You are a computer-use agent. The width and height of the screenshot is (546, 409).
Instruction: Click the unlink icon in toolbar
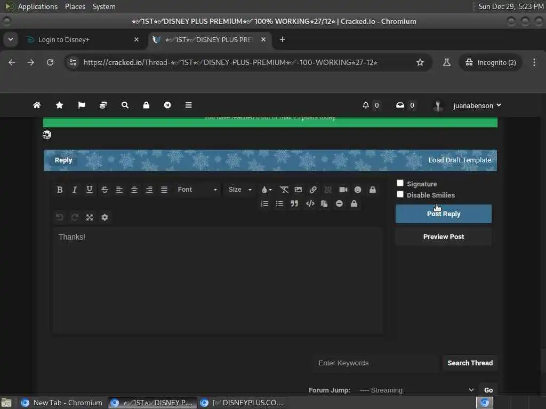click(x=328, y=190)
